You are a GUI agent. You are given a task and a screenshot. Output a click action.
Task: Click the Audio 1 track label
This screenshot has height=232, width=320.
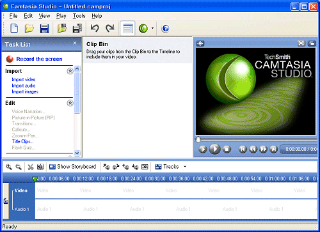coord(22,209)
